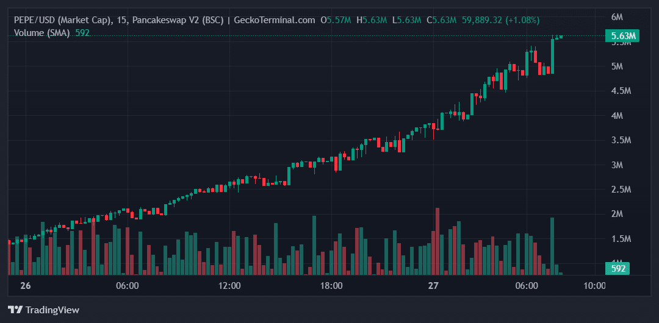Select the Volume (SMA) indicator label
Viewport: 659px width, 323px height.
pos(41,33)
